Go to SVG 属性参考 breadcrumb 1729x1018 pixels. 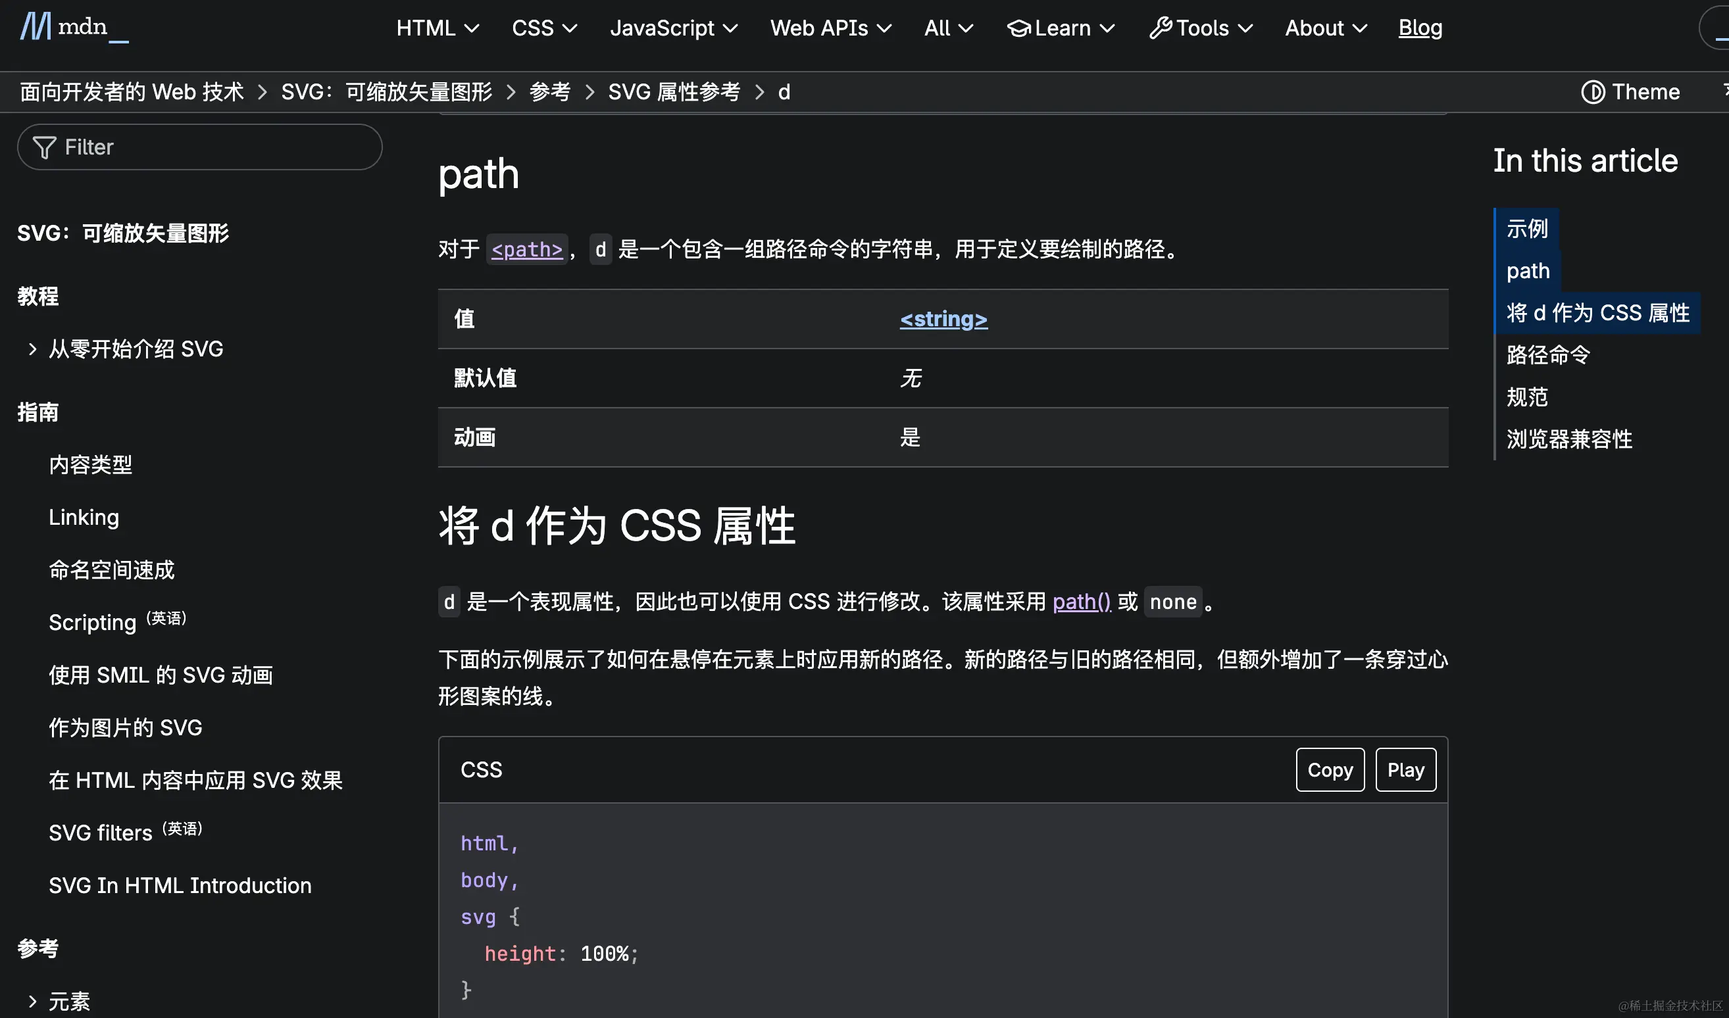click(x=673, y=92)
